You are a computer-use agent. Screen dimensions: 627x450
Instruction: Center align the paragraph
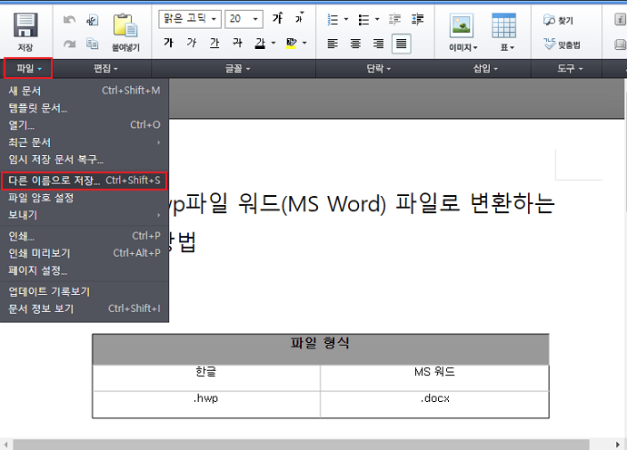355,44
